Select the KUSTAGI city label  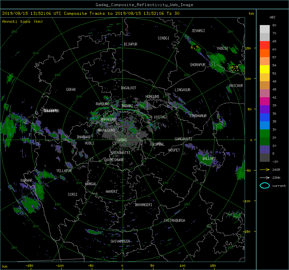(x=161, y=117)
